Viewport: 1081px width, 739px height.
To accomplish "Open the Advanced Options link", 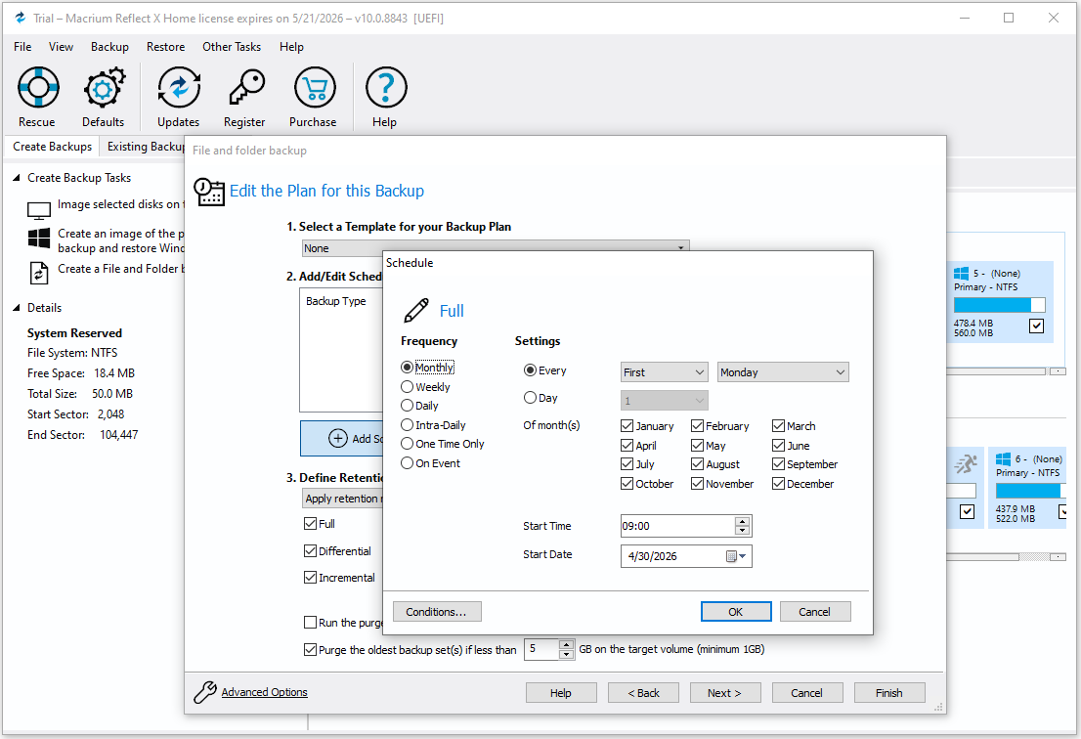I will tap(264, 692).
